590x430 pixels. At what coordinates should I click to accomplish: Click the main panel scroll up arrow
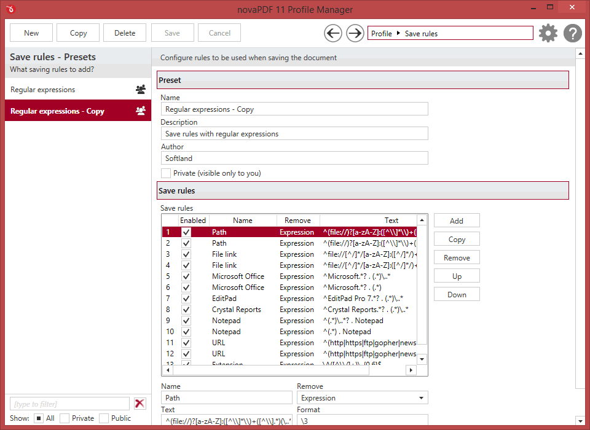tap(580, 54)
